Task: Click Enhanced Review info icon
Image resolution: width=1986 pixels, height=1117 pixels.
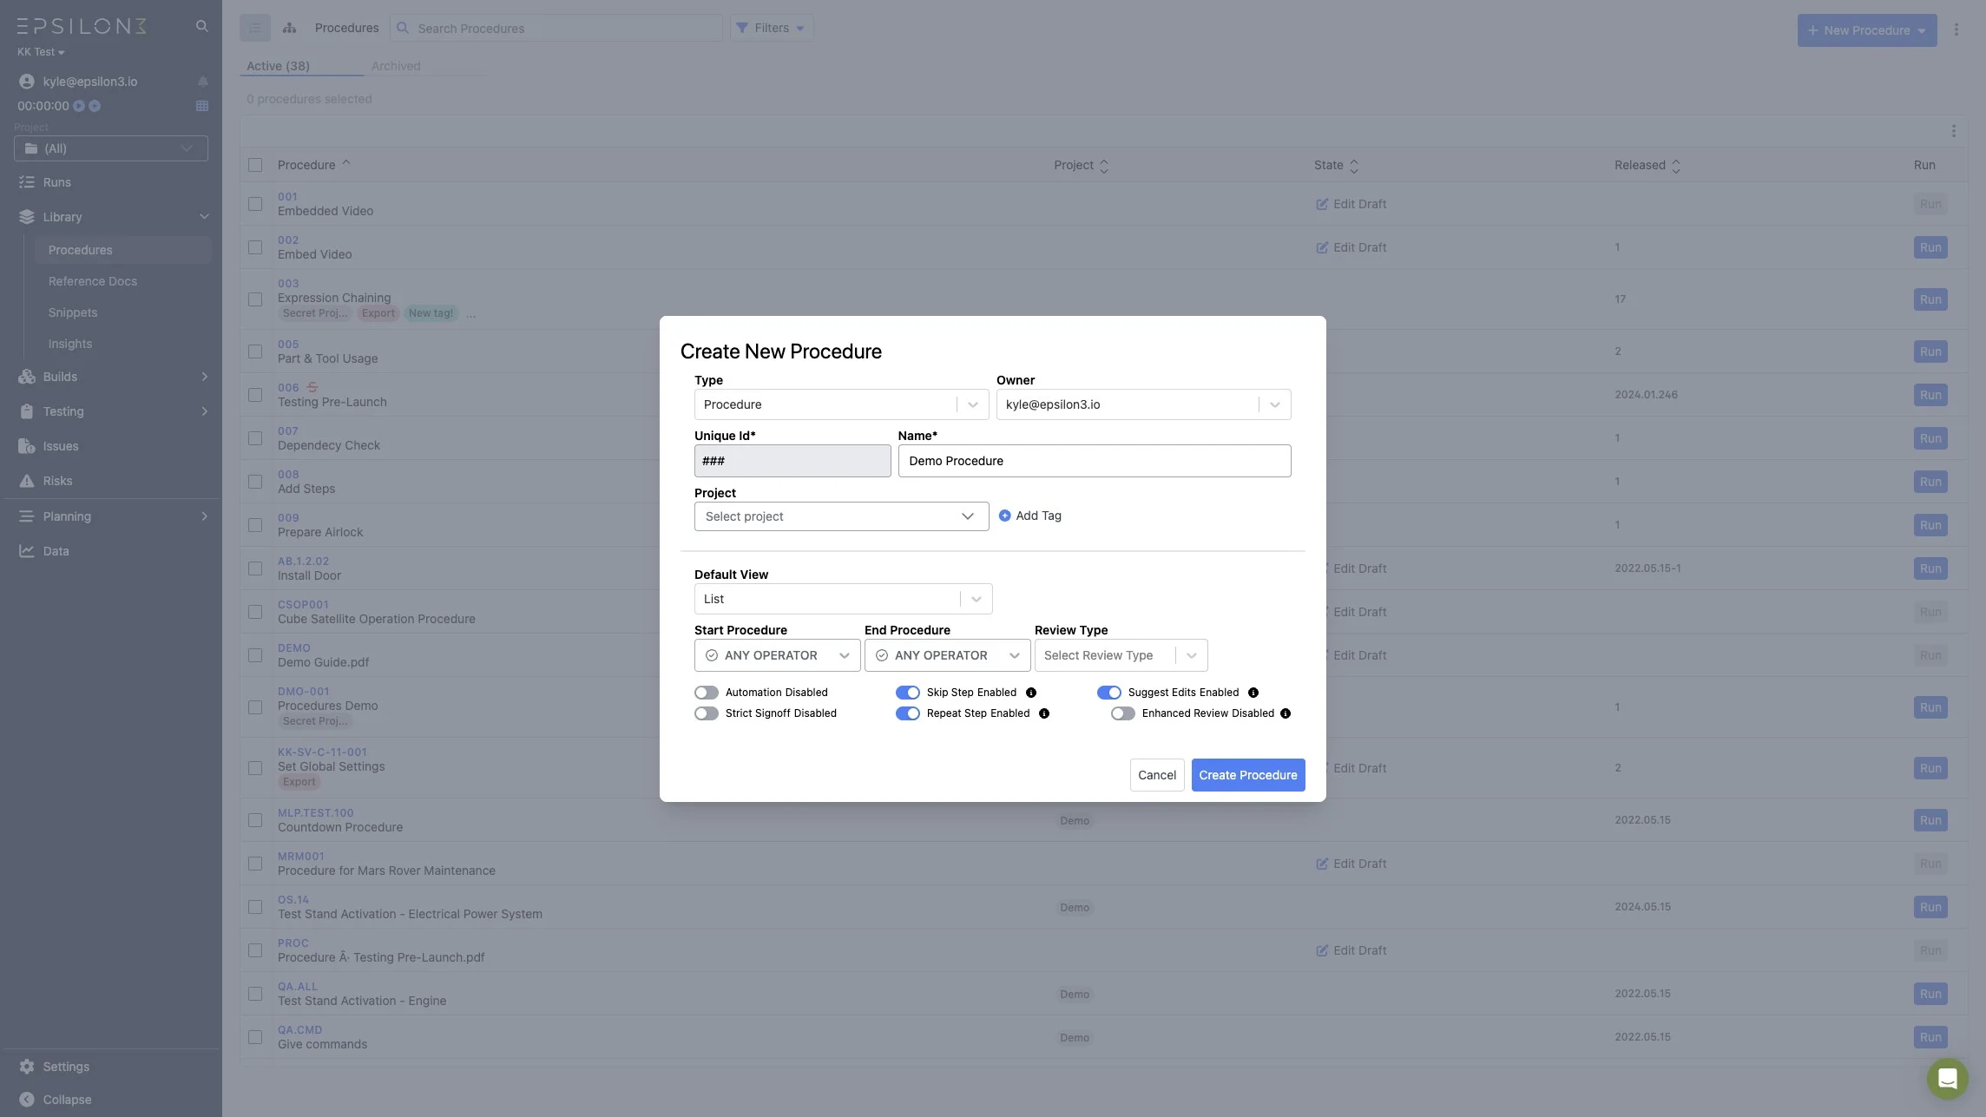Action: (x=1286, y=713)
